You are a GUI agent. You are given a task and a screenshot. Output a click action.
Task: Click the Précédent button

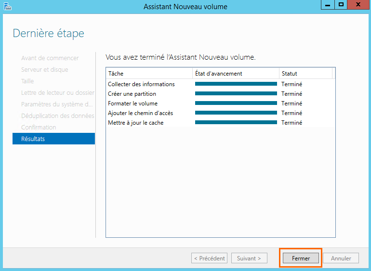click(209, 258)
